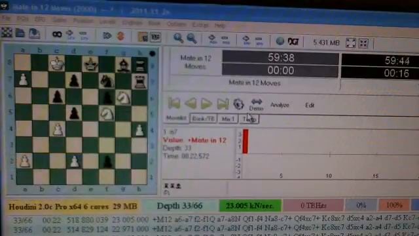This screenshot has width=419, height=236.
Task: Open the EPD menu
Action: pyautogui.click(x=40, y=20)
